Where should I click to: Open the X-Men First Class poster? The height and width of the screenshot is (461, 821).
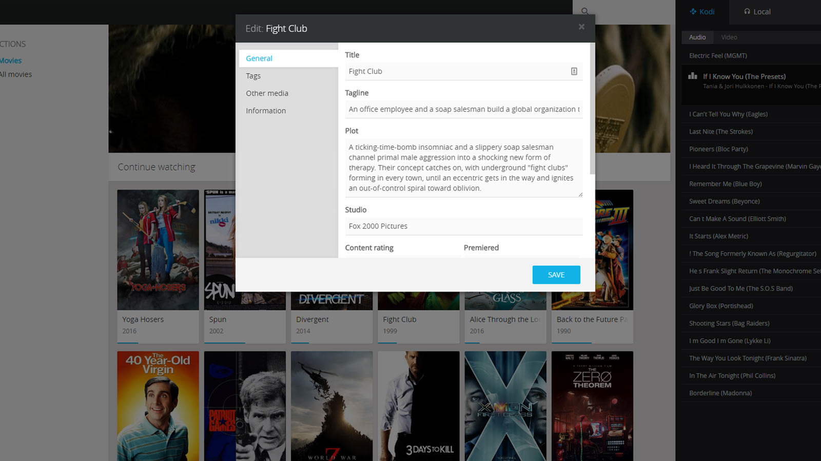tap(505, 406)
